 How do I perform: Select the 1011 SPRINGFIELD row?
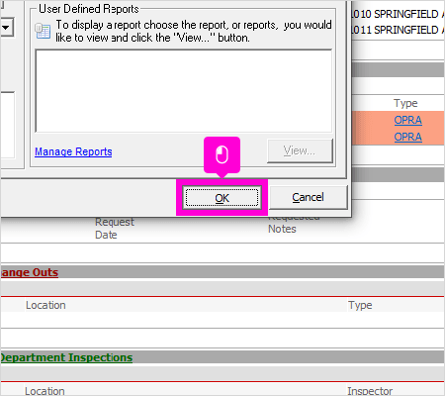pos(398,30)
